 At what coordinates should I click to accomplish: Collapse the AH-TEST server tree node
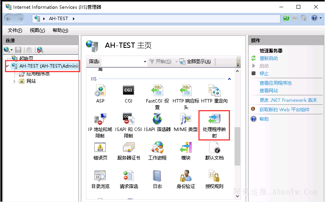(7, 66)
